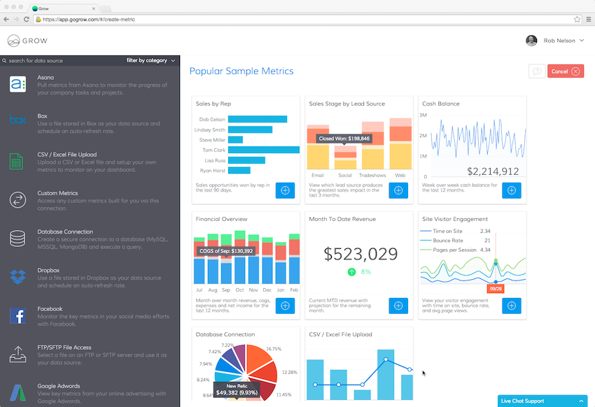This screenshot has width=595, height=407.
Task: Click the Box logo icon
Action: click(17, 120)
